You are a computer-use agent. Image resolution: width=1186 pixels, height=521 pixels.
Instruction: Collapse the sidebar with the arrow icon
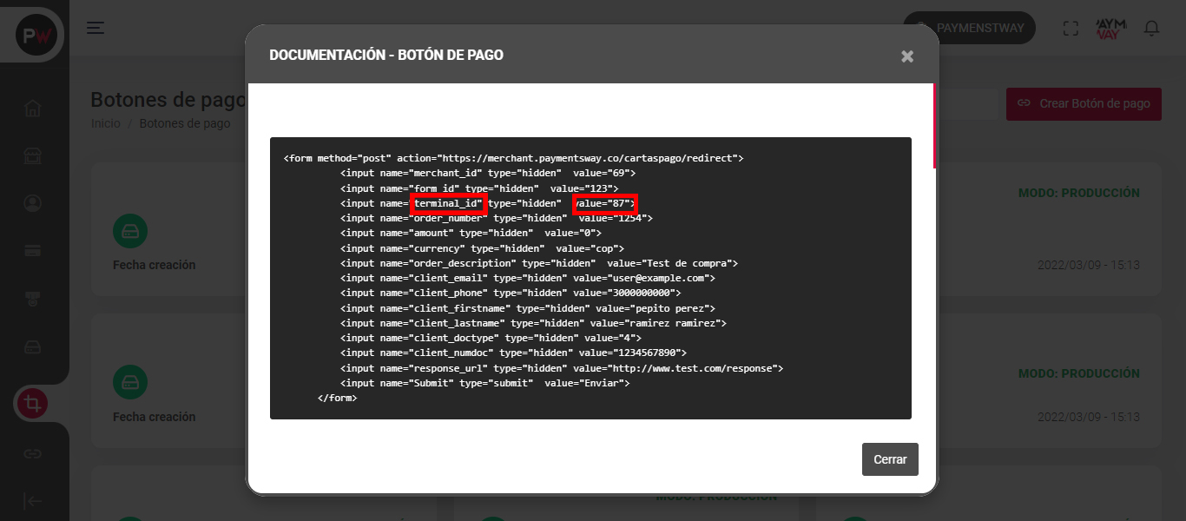(32, 501)
